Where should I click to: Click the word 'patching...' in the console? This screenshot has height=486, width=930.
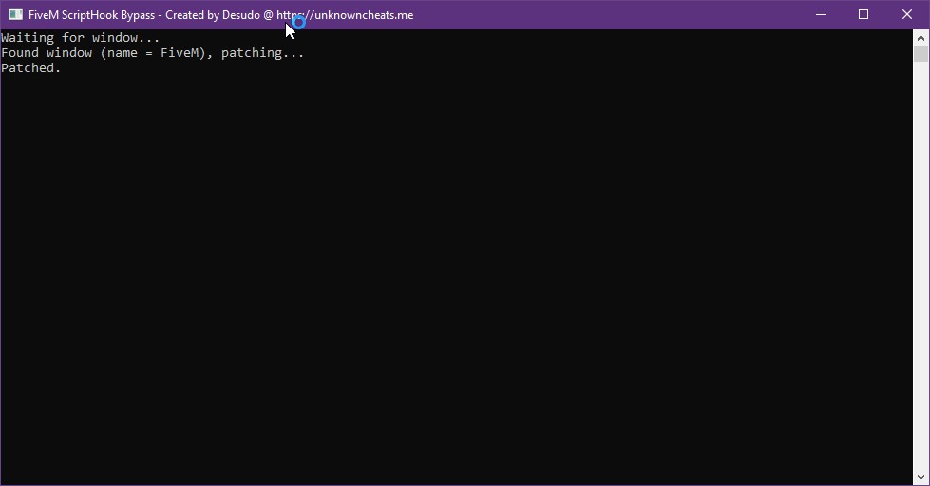[262, 53]
